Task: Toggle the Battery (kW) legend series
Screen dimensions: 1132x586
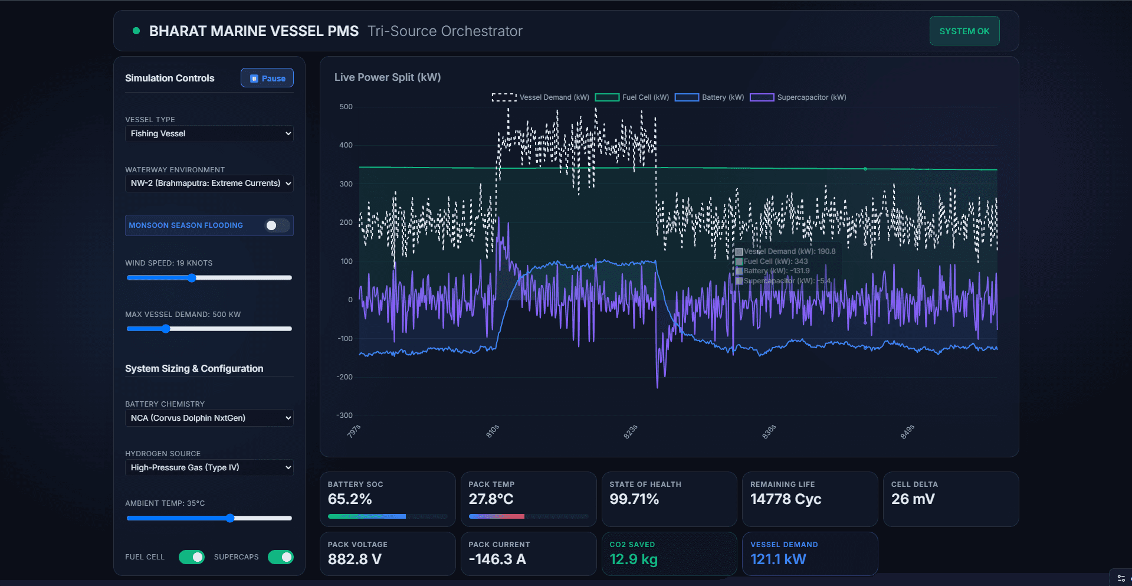Action: [x=709, y=97]
